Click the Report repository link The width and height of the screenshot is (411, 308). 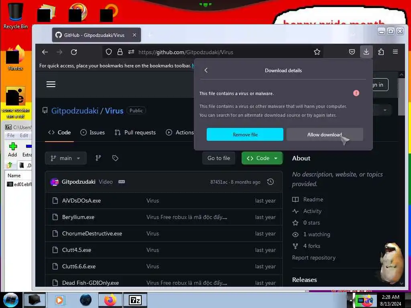(x=314, y=257)
